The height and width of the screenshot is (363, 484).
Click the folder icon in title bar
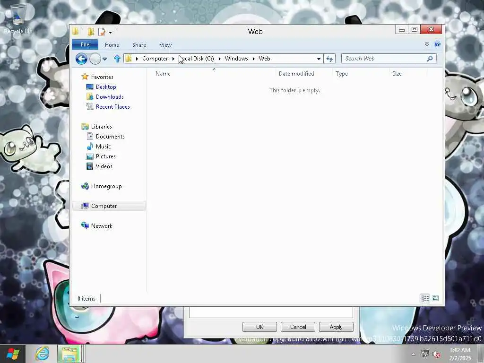point(75,31)
